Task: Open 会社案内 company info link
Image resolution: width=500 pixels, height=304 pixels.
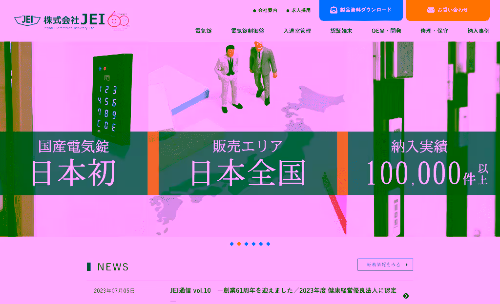Action: pyautogui.click(x=265, y=11)
